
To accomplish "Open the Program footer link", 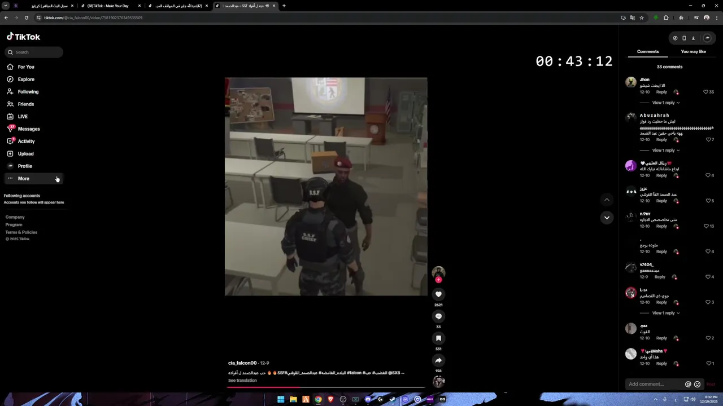I will coord(14,224).
